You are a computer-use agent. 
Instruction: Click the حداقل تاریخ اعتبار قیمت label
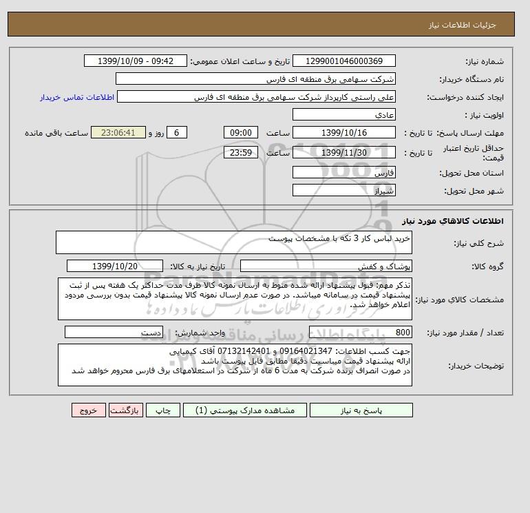474,152
